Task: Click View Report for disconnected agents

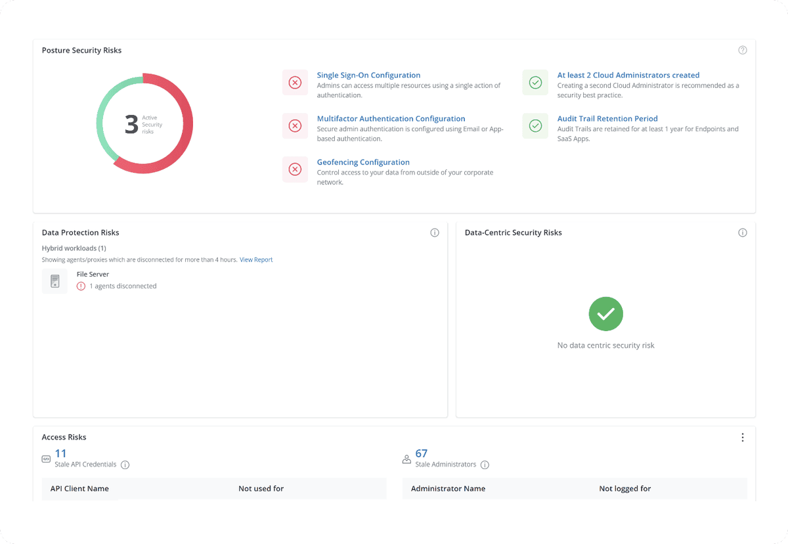Action: coord(256,259)
